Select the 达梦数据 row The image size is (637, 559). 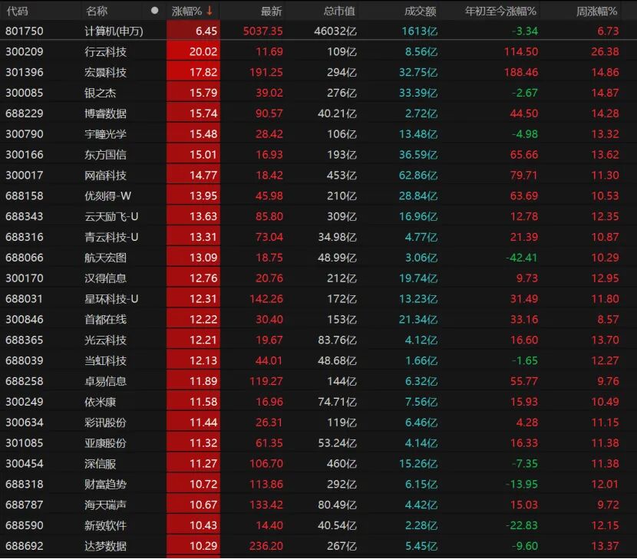[105, 546]
